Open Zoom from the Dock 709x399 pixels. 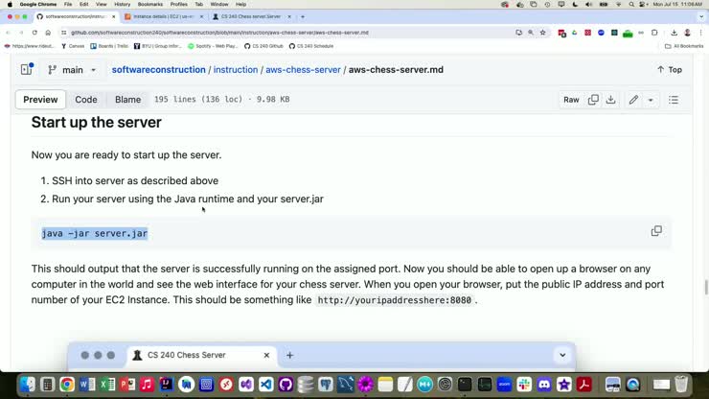(x=504, y=385)
